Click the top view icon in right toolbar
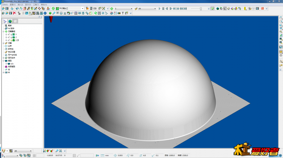 pyautogui.click(x=281, y=18)
